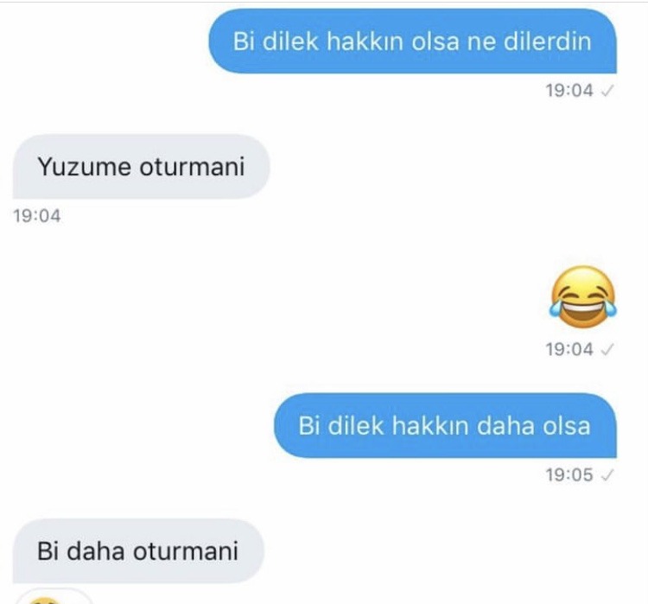Click the 19:05 timestamp
The width and height of the screenshot is (648, 604).
[569, 475]
